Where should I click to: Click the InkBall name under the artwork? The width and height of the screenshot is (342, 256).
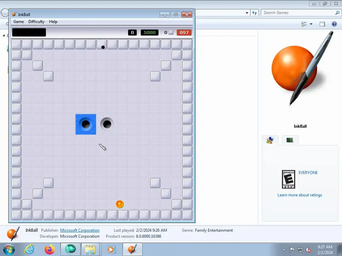coord(300,126)
